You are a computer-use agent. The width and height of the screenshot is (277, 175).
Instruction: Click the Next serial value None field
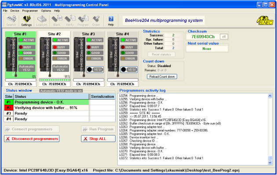click(x=207, y=49)
